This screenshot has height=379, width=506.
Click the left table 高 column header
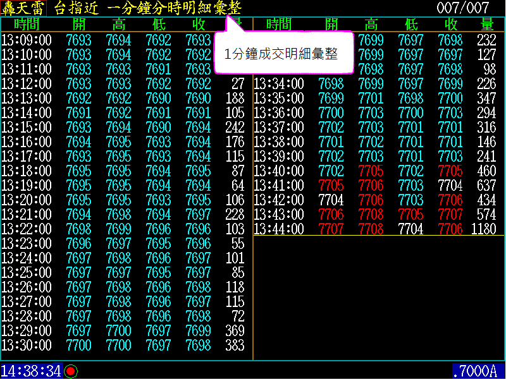coord(118,25)
